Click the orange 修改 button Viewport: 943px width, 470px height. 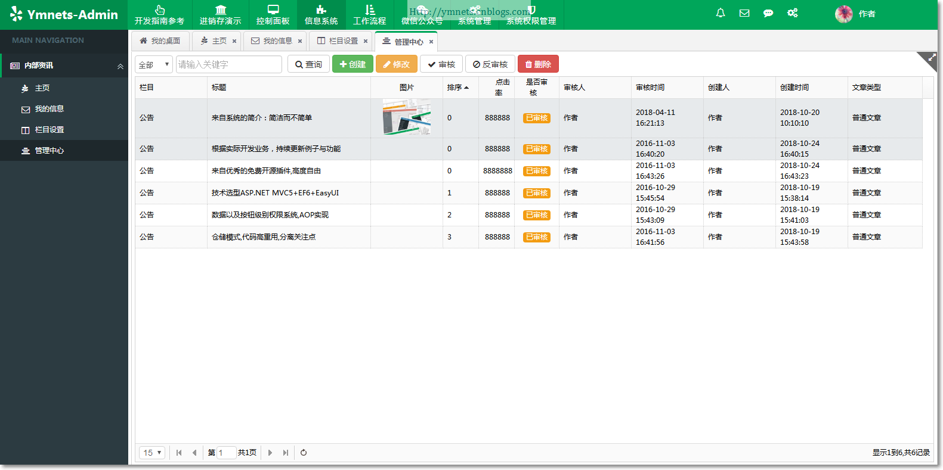[397, 64]
